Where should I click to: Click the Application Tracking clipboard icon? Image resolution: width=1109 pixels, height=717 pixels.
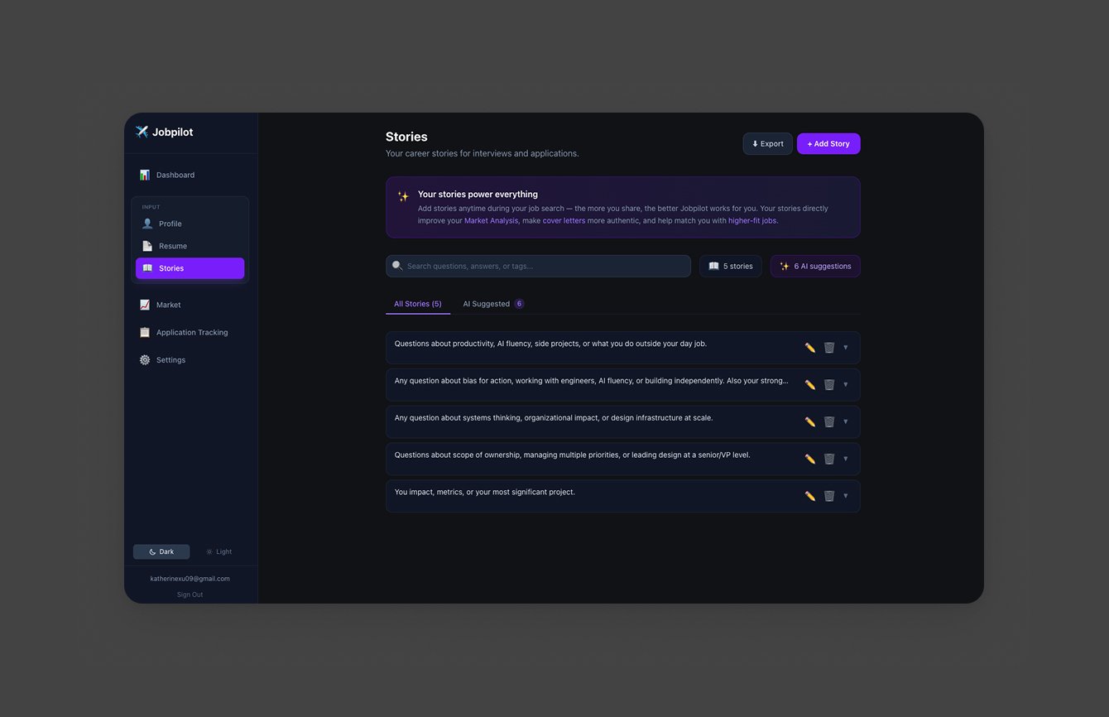[145, 332]
